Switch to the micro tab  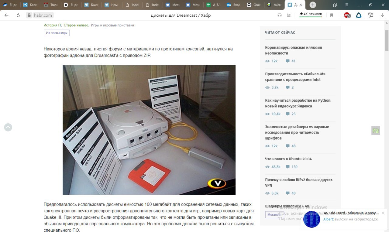(x=275, y=5)
